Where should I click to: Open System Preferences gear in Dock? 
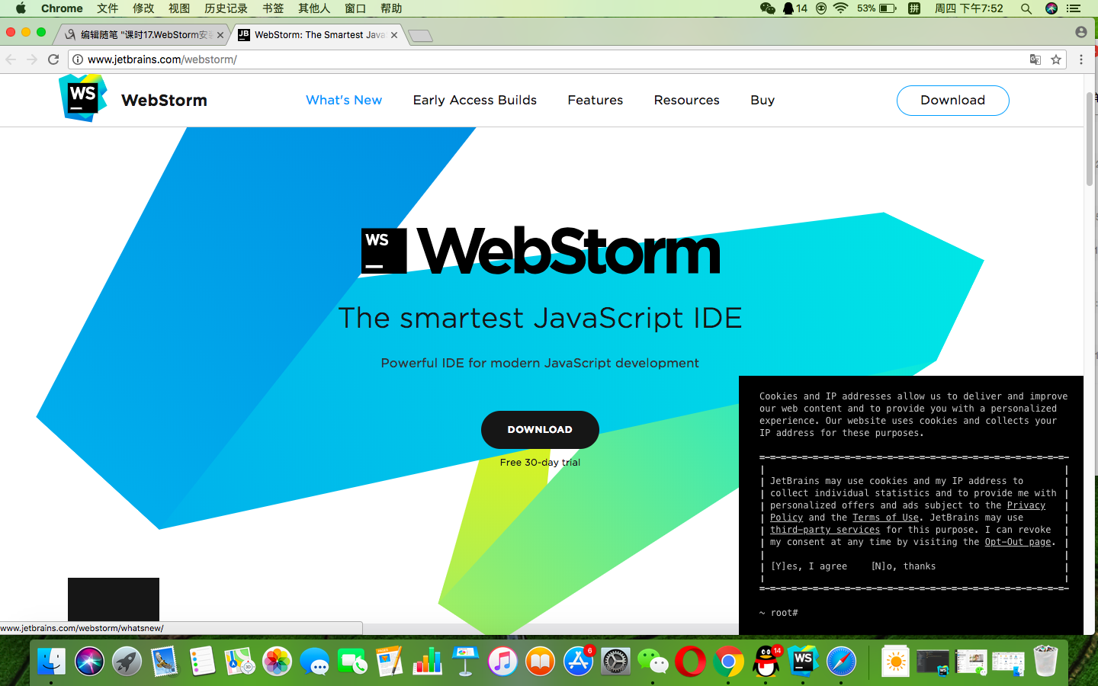[x=615, y=661]
